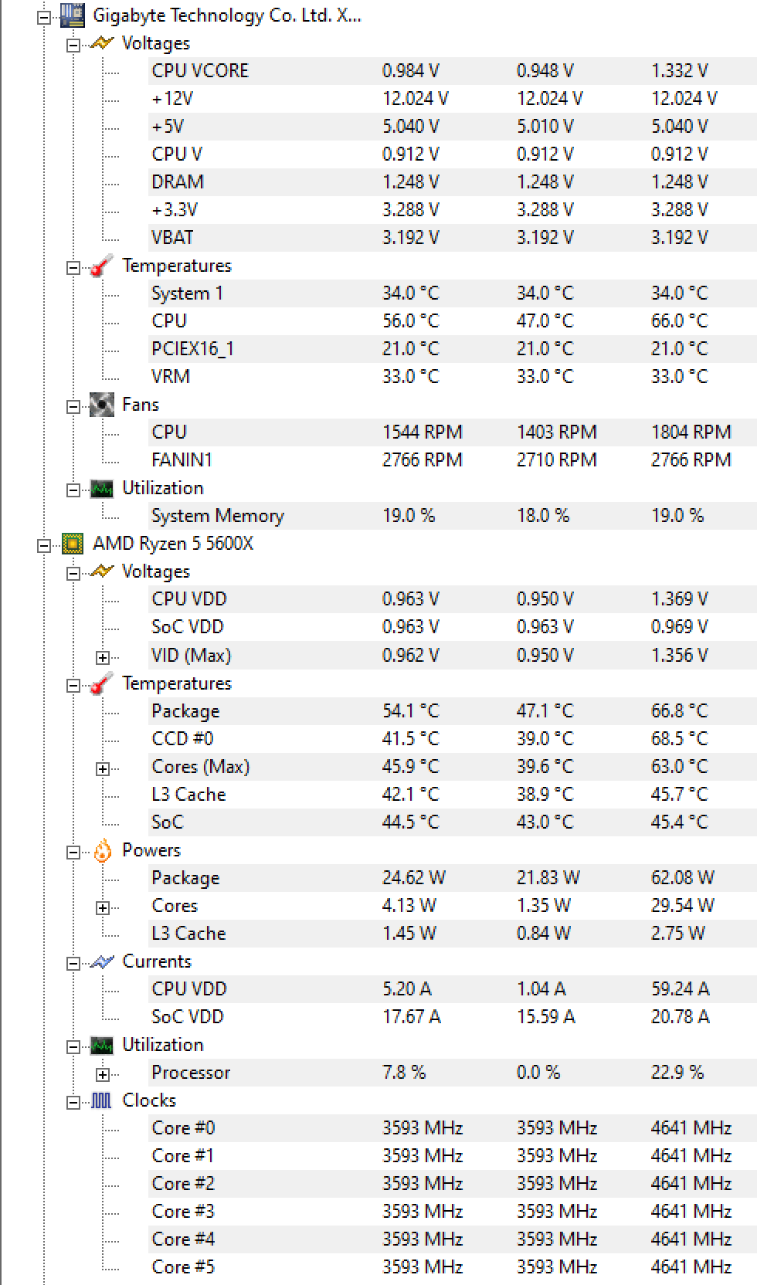
Task: Click the Utilization icon under Gigabyte motherboard
Action: coord(102,488)
